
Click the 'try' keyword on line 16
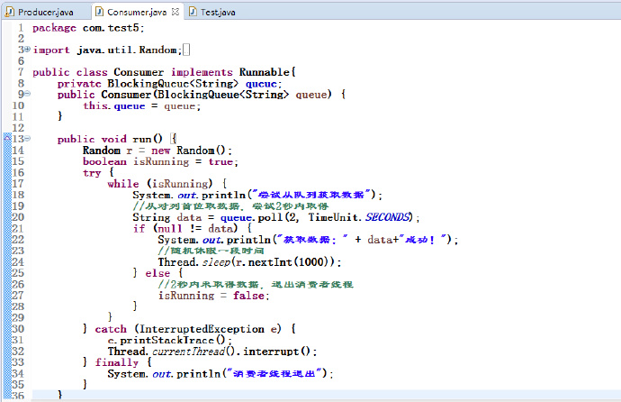92,173
